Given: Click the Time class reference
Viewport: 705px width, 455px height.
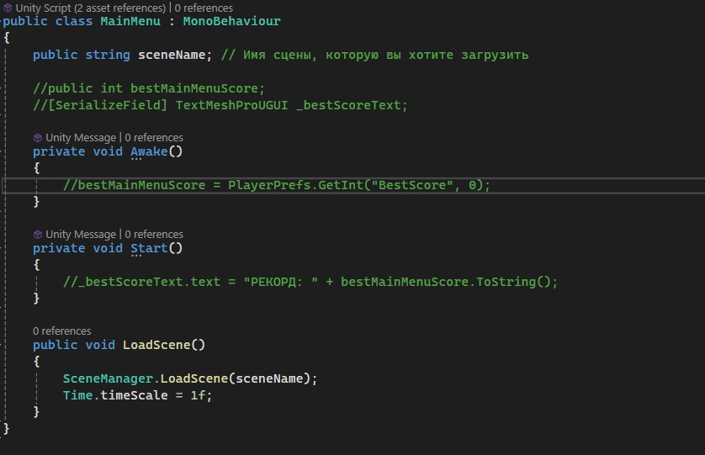Looking at the screenshot, I should click(77, 395).
